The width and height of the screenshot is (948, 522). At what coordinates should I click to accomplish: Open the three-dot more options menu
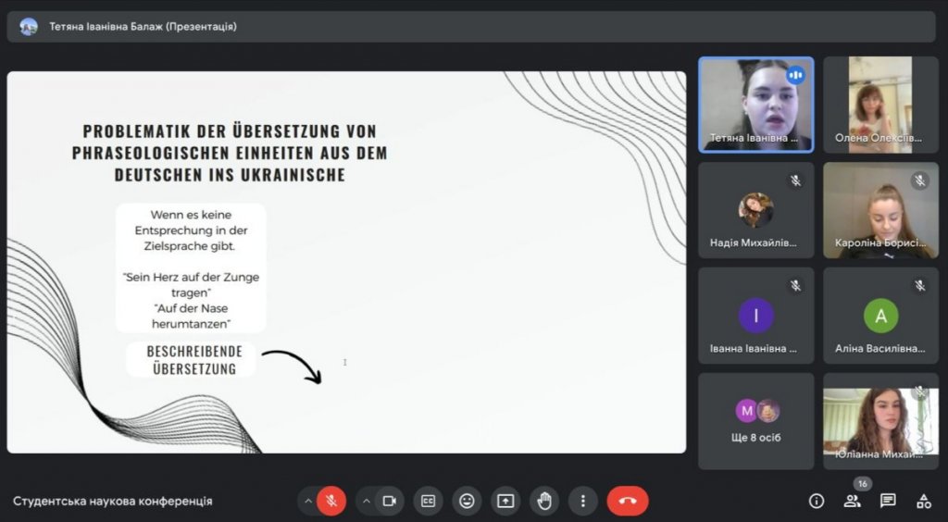(583, 501)
